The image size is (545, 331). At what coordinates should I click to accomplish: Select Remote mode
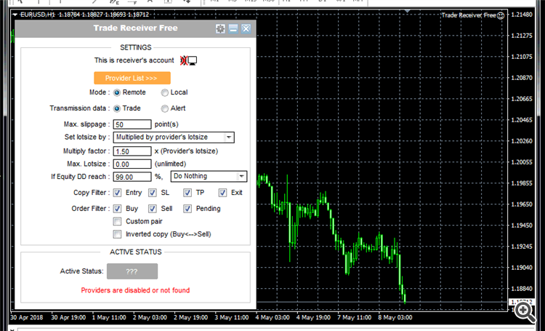117,92
